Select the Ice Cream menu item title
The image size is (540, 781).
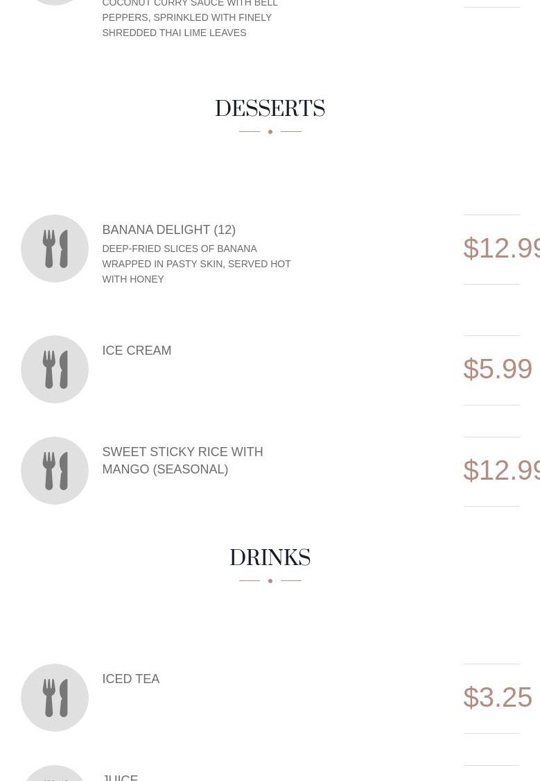(137, 351)
